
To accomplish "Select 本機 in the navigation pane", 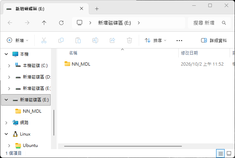I will [x=24, y=54].
